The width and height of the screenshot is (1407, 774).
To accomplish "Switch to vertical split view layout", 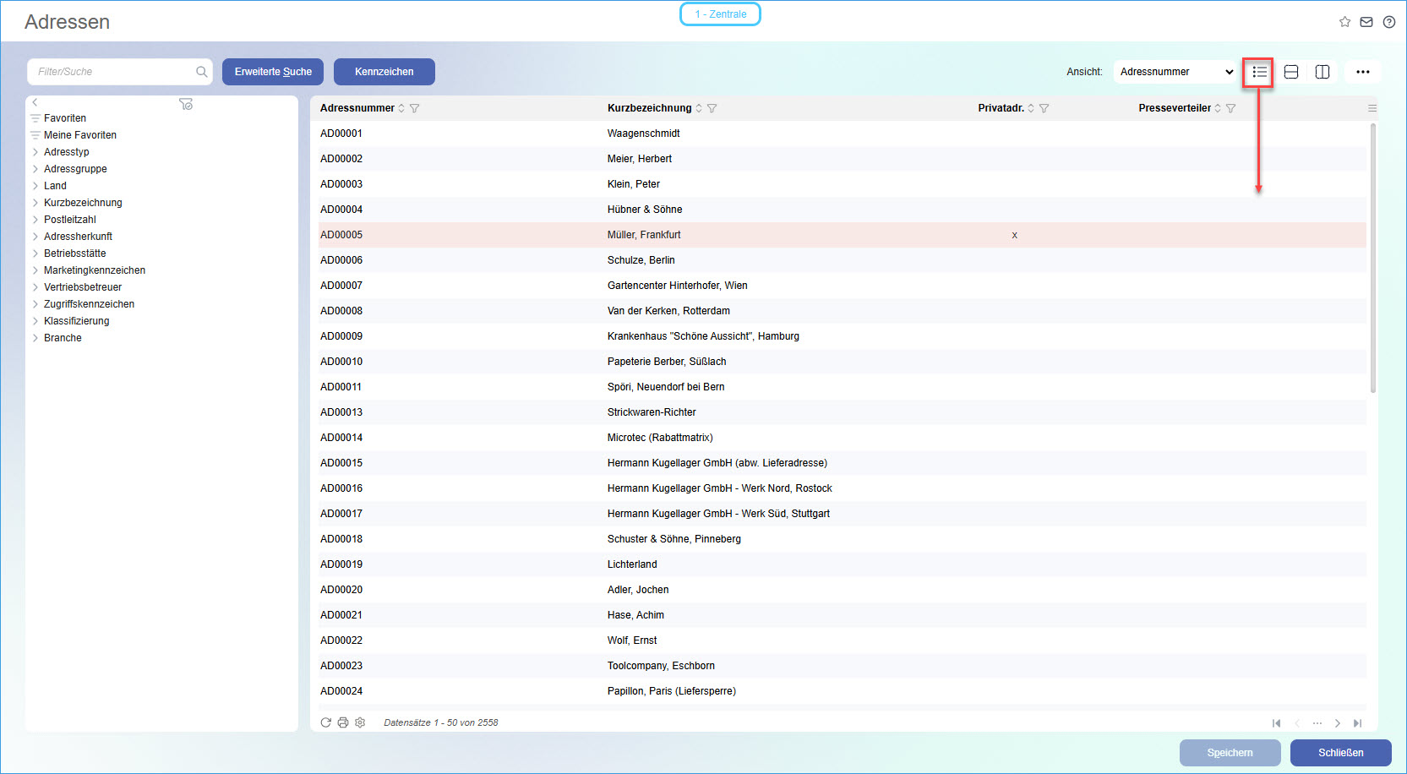I will (1322, 72).
